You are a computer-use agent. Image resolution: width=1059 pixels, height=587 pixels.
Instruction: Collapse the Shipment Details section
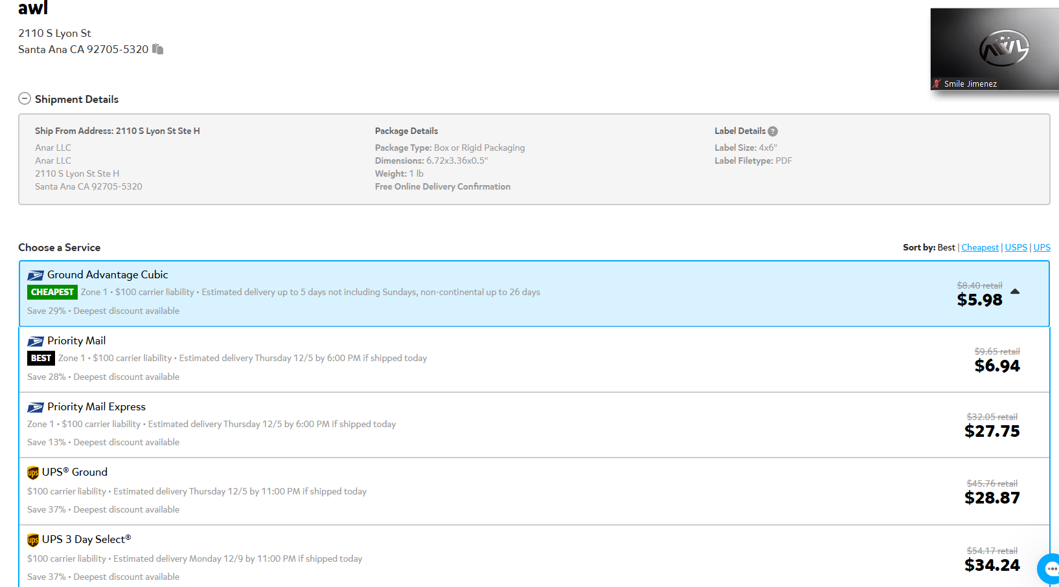(25, 98)
